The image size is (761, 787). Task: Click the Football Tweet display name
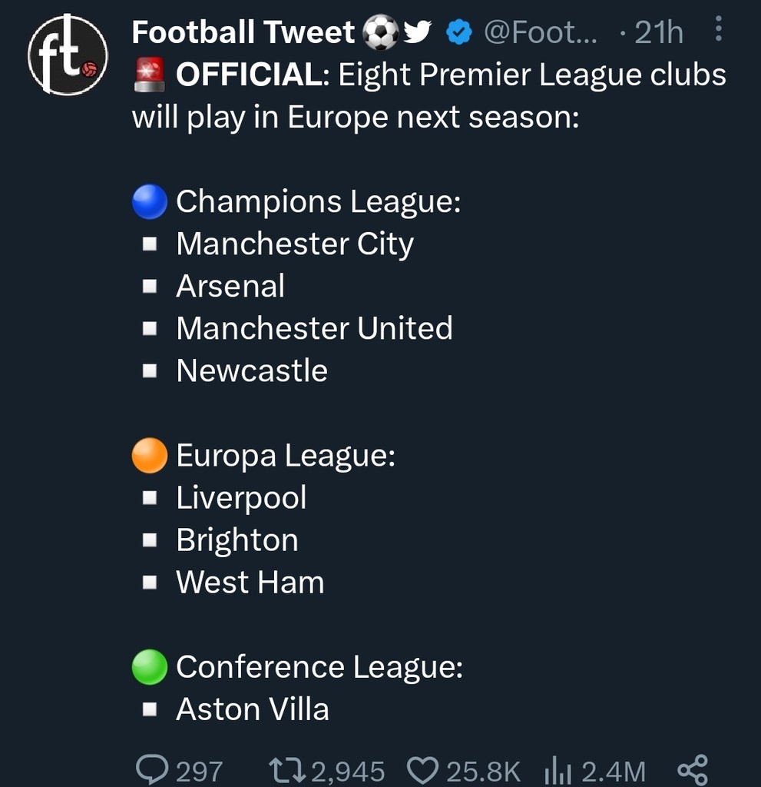(243, 32)
